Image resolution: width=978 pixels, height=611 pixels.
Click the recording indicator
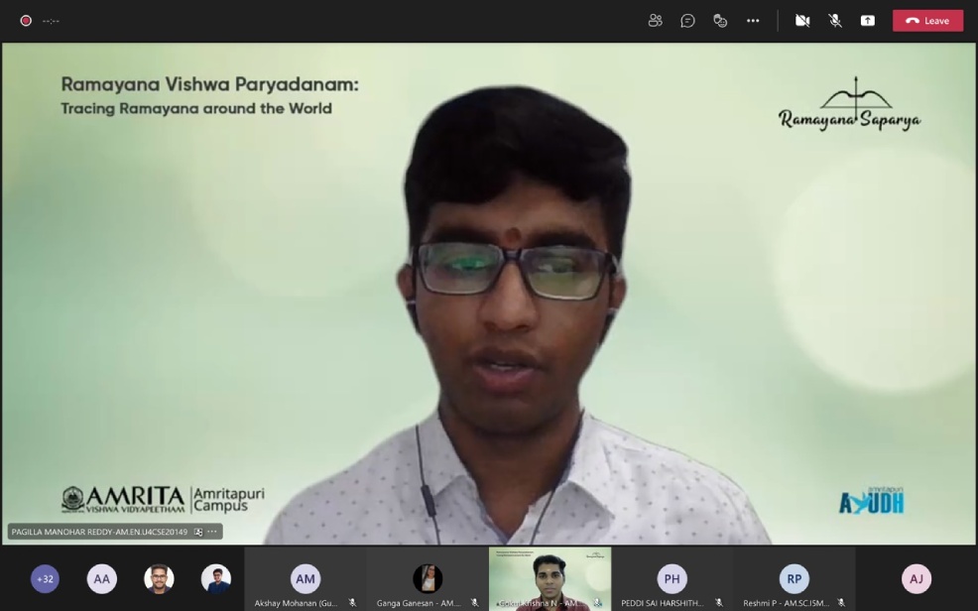(26, 21)
